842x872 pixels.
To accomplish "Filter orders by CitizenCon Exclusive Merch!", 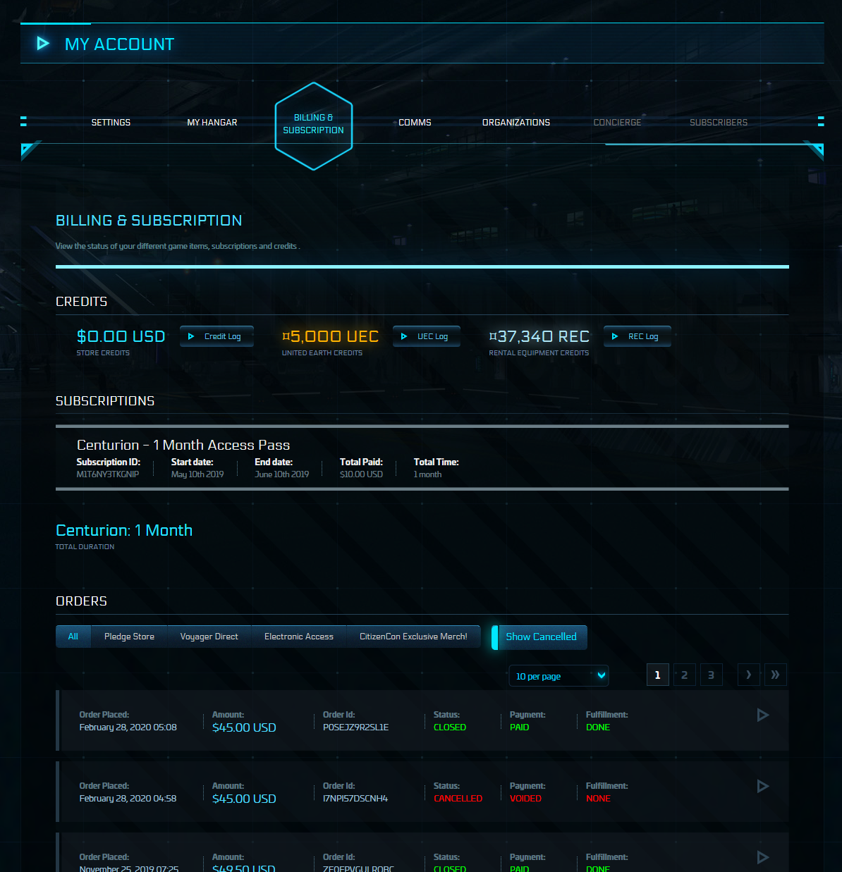I will point(413,637).
